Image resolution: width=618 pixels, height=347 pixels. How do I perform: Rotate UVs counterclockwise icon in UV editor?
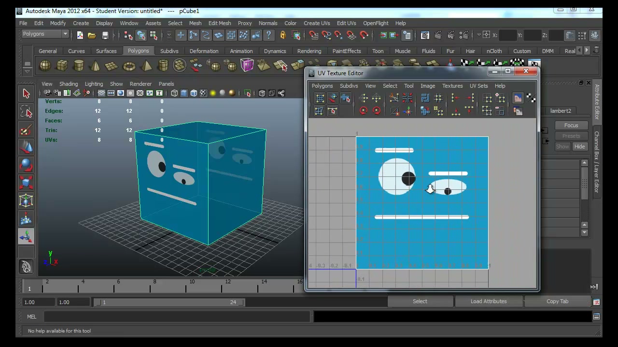tap(363, 111)
